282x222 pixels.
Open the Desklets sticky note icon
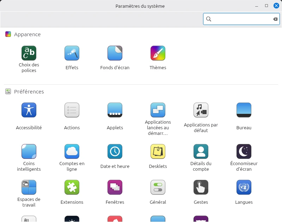tap(158, 151)
